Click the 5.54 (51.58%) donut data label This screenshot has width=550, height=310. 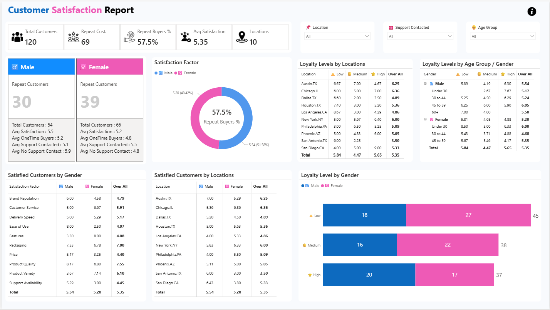(x=259, y=145)
